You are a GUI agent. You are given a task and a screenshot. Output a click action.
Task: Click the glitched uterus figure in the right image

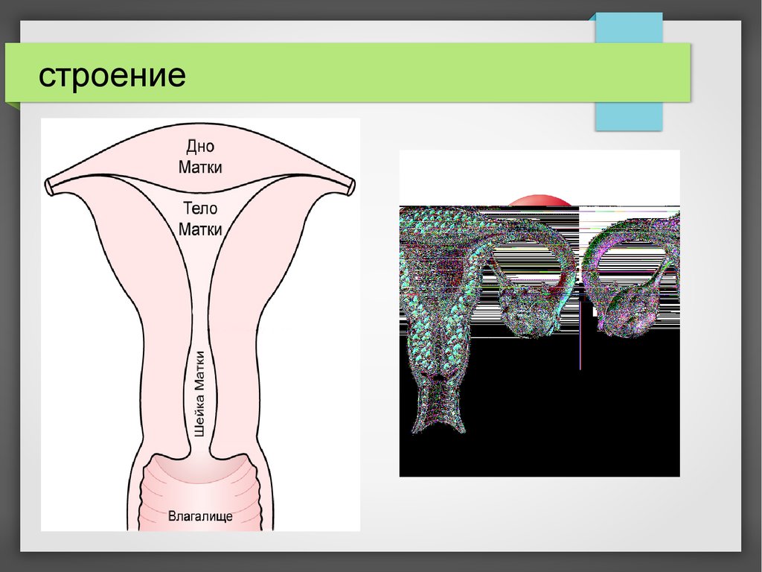(439, 298)
